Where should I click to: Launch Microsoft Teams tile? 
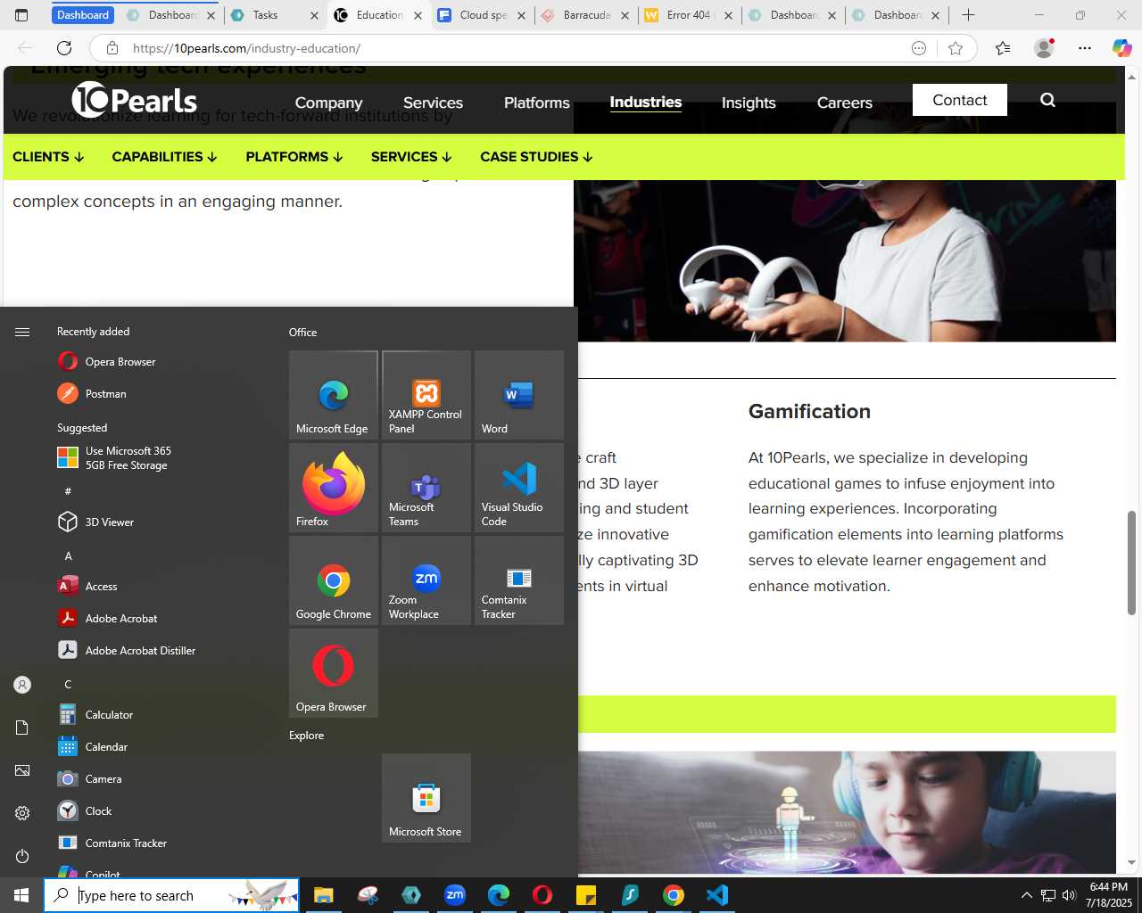[426, 488]
